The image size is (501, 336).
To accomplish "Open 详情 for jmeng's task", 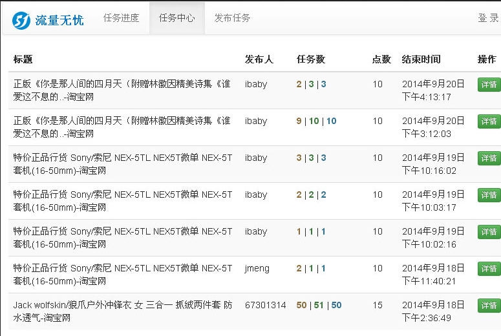I will coord(489,268).
